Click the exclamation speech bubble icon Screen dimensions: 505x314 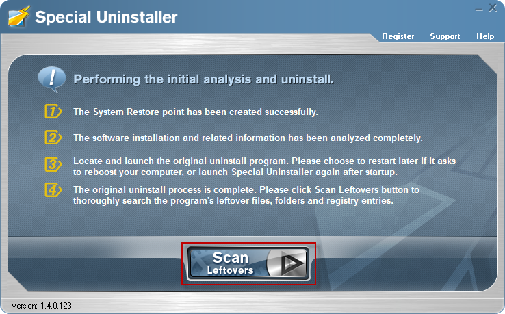coord(52,79)
